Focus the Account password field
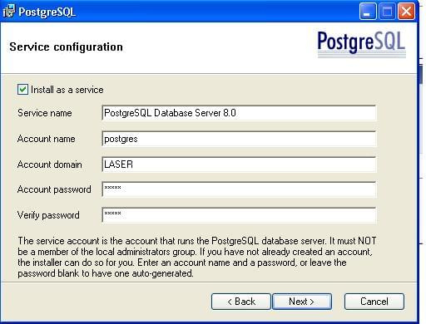The width and height of the screenshot is (426, 324). (x=239, y=189)
